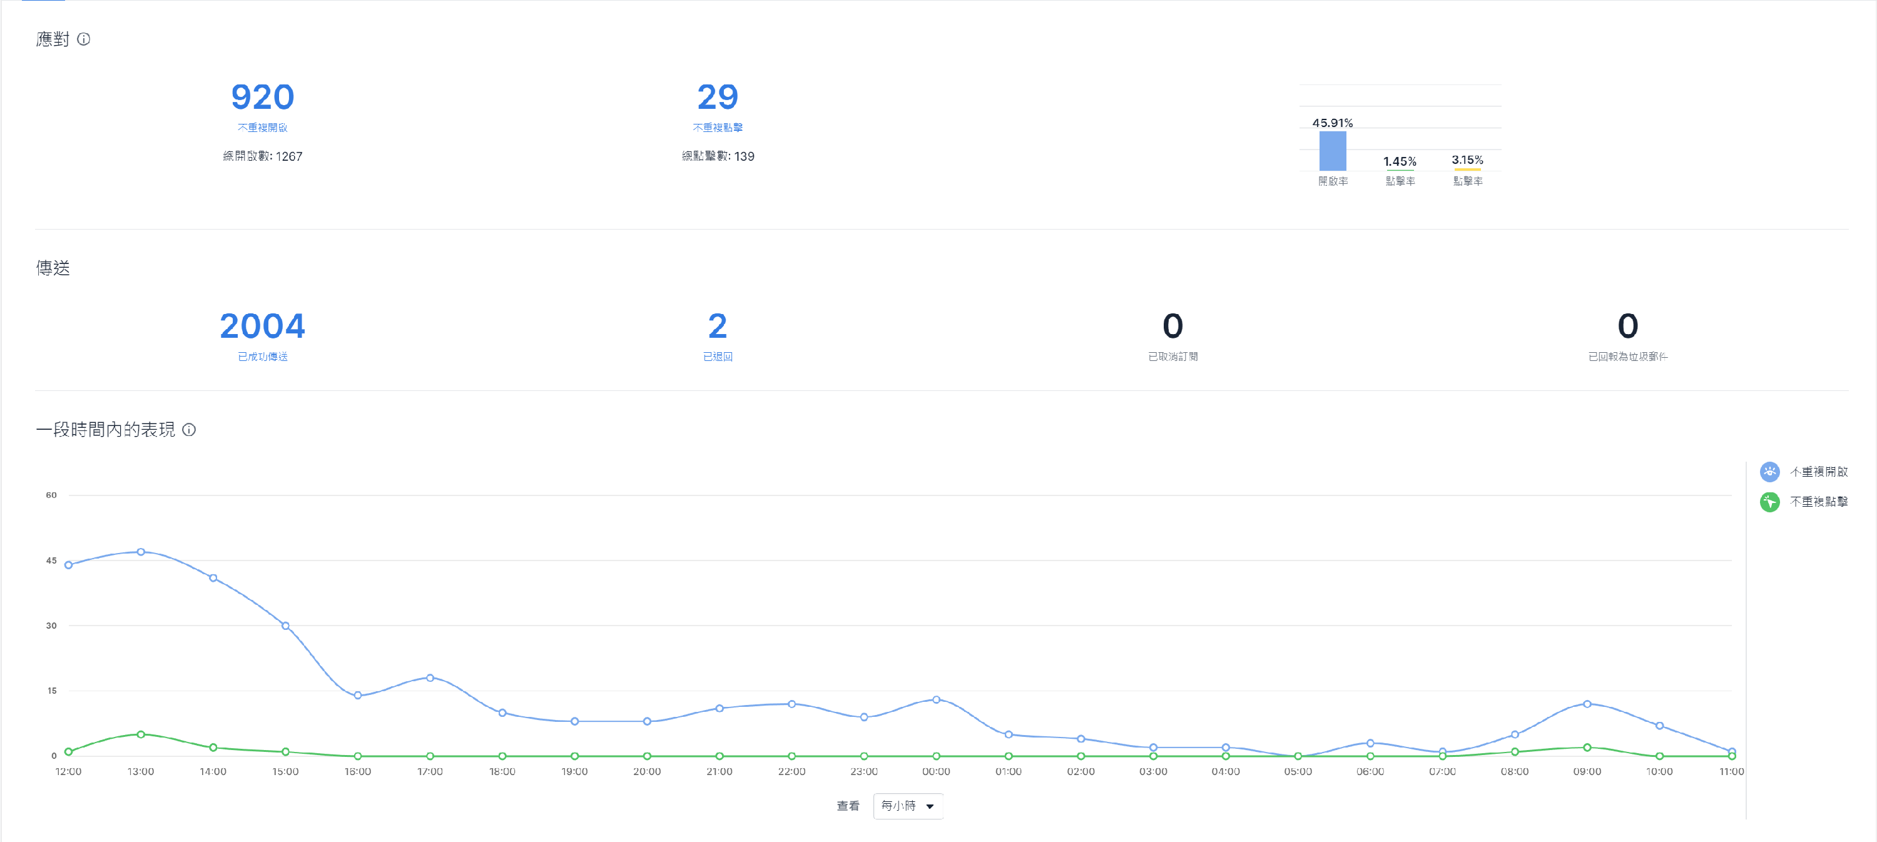Open the 不重複開啟 link under 920
Screen dimensions: 1877x842
pyautogui.click(x=262, y=128)
